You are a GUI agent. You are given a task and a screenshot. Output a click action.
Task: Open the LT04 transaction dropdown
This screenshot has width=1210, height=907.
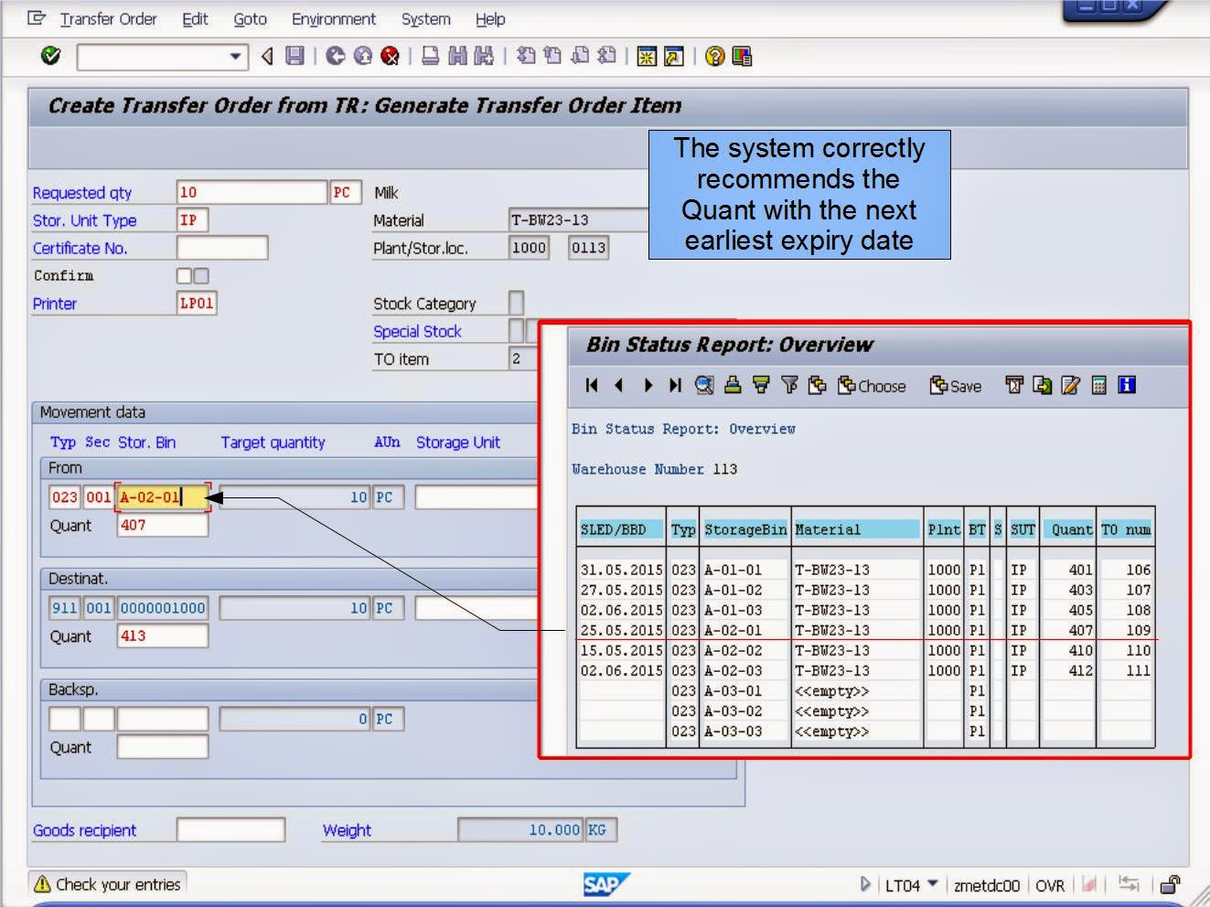(x=933, y=885)
